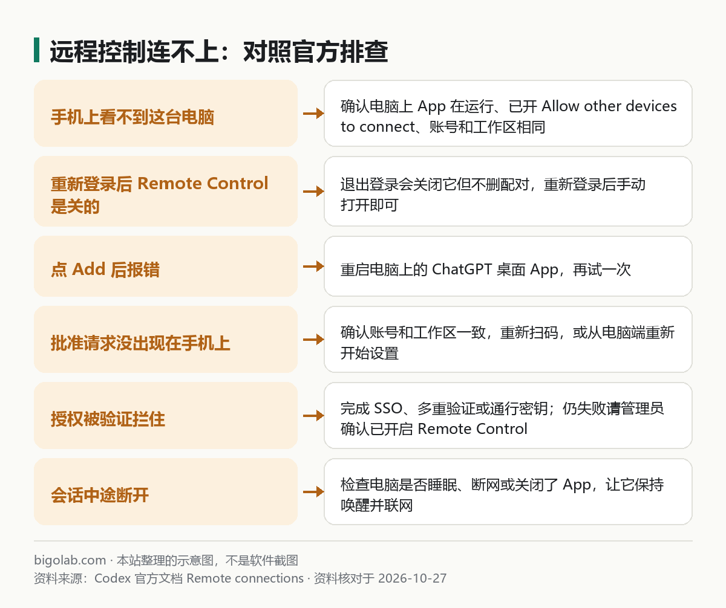
Task: Select the '授权被验证拦住' problem card
Action: [166, 415]
